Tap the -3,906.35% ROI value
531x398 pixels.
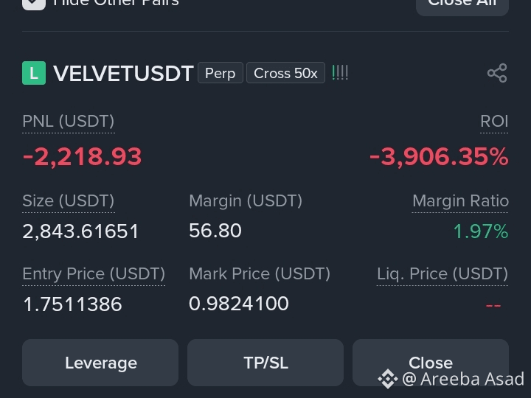tap(439, 157)
